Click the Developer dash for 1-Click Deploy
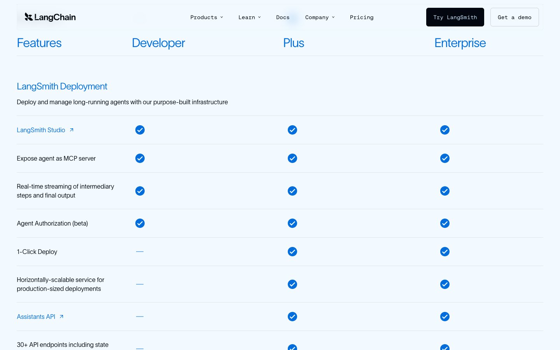The height and width of the screenshot is (350, 560). click(x=140, y=252)
